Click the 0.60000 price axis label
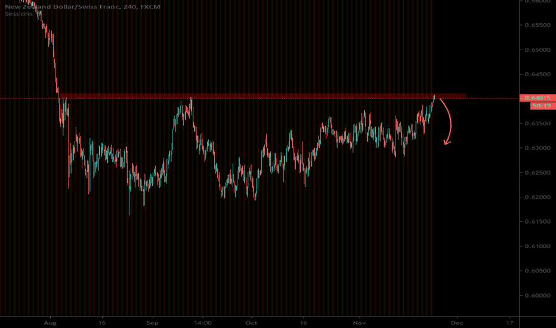This screenshot has width=556, height=328. [538, 295]
